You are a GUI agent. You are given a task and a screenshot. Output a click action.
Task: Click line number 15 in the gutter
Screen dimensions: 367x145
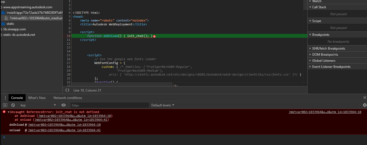(x=69, y=55)
